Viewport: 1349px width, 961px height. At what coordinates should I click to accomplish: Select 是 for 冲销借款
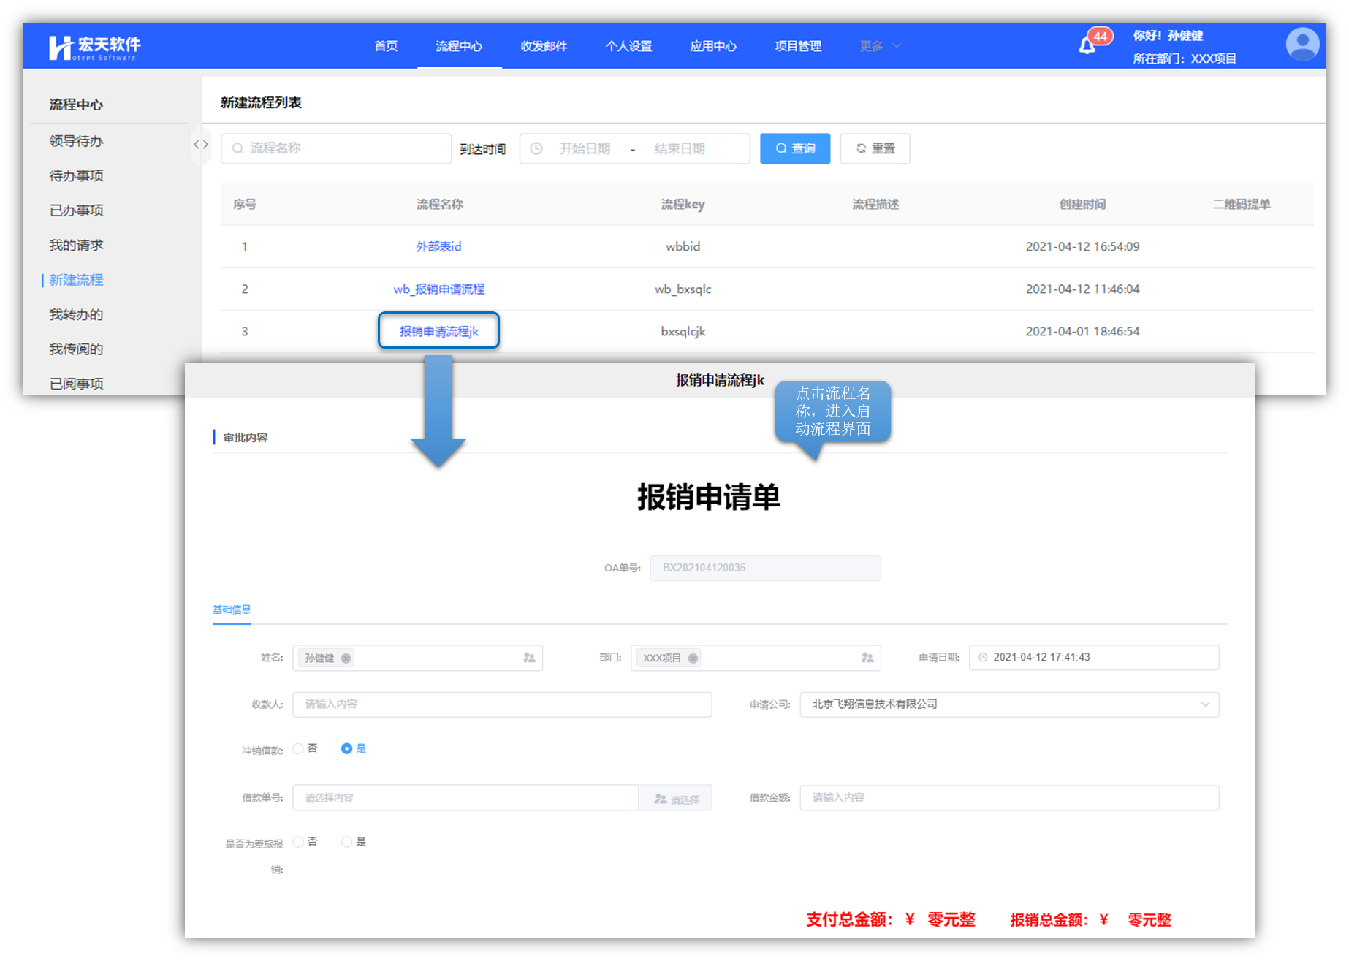(x=346, y=748)
